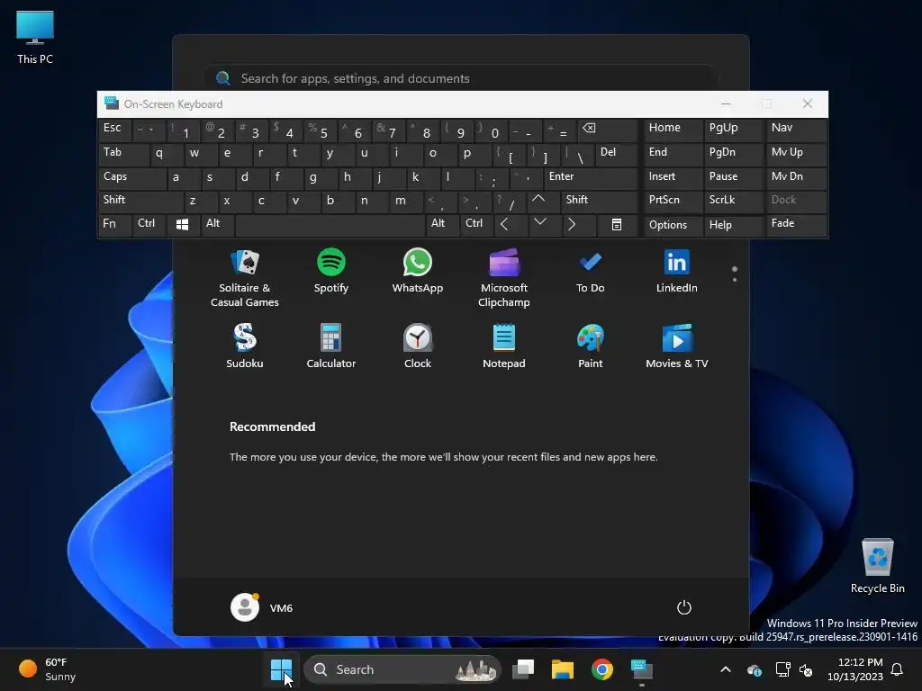
Task: Toggle Fn key on On-Screen Keyboard
Action: pos(114,224)
